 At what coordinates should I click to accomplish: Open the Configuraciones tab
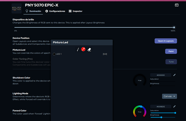click(55, 11)
